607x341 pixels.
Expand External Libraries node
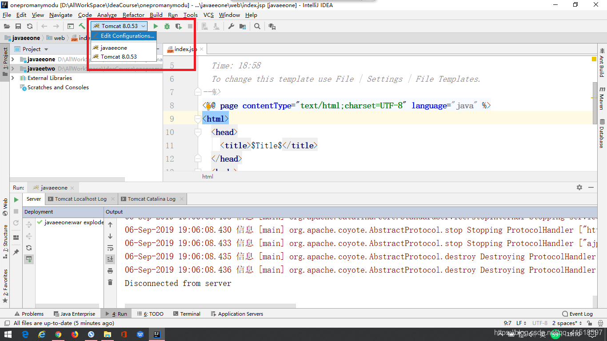(13, 78)
